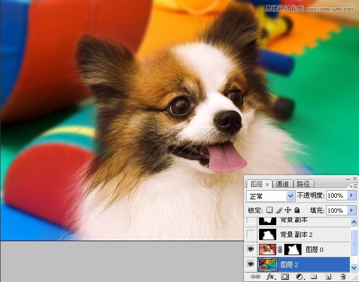This screenshot has height=282, width=359.
Task: Open the layer style fx menu
Action: point(271,277)
